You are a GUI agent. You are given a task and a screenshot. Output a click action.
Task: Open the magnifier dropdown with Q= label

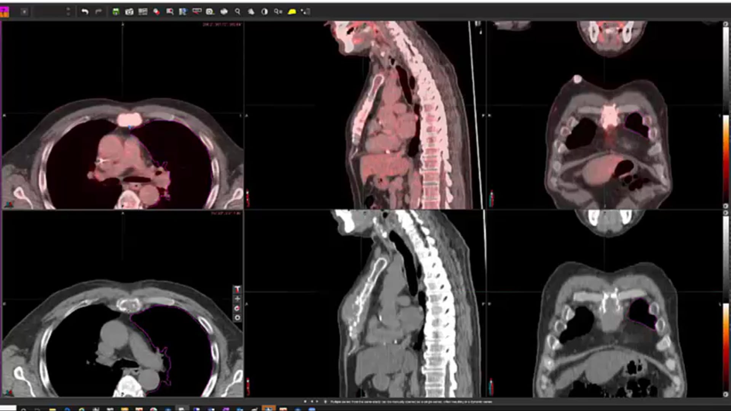tap(278, 11)
